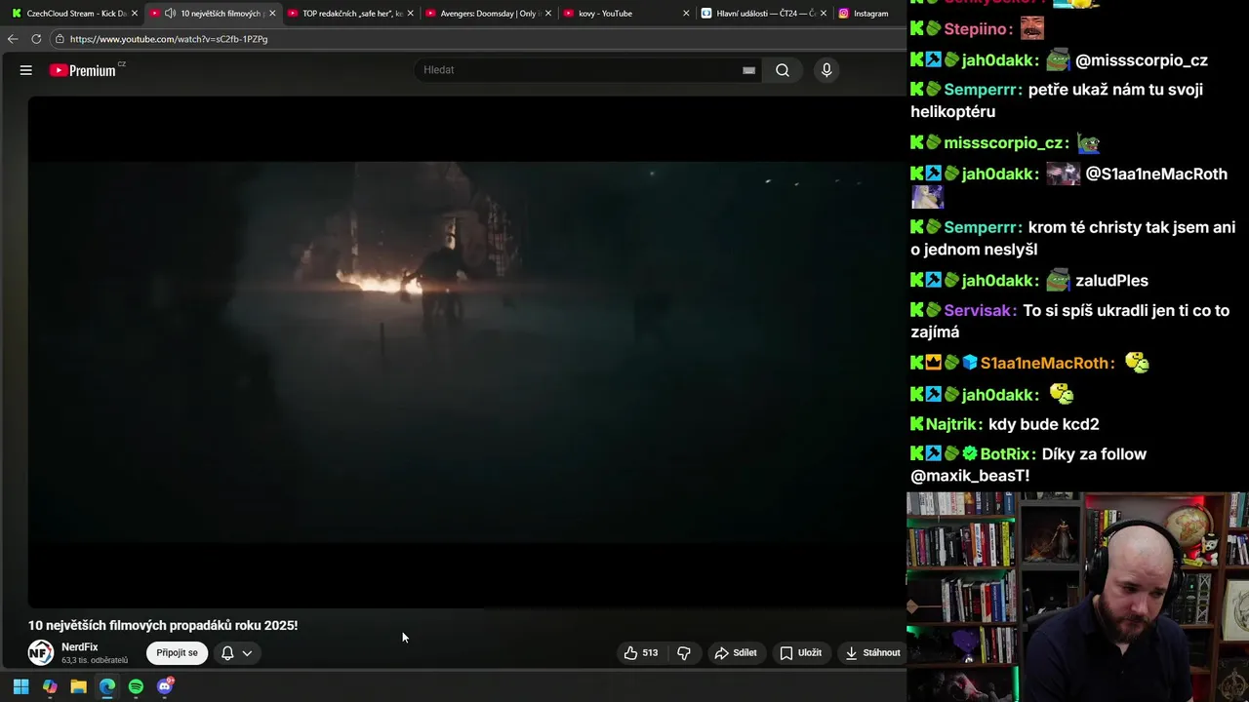This screenshot has width=1249, height=702.
Task: Switch to the Instagram tab
Action: tap(870, 14)
